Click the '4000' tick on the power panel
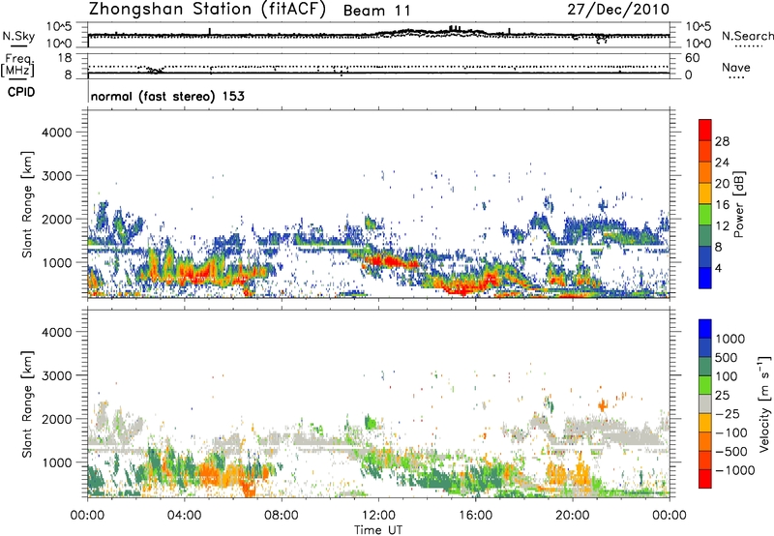This screenshot has height=536, width=774. (56, 133)
